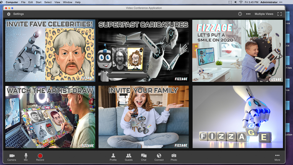
Task: Click the menu bar ellipsis beside Administrator
Action: (281, 2)
